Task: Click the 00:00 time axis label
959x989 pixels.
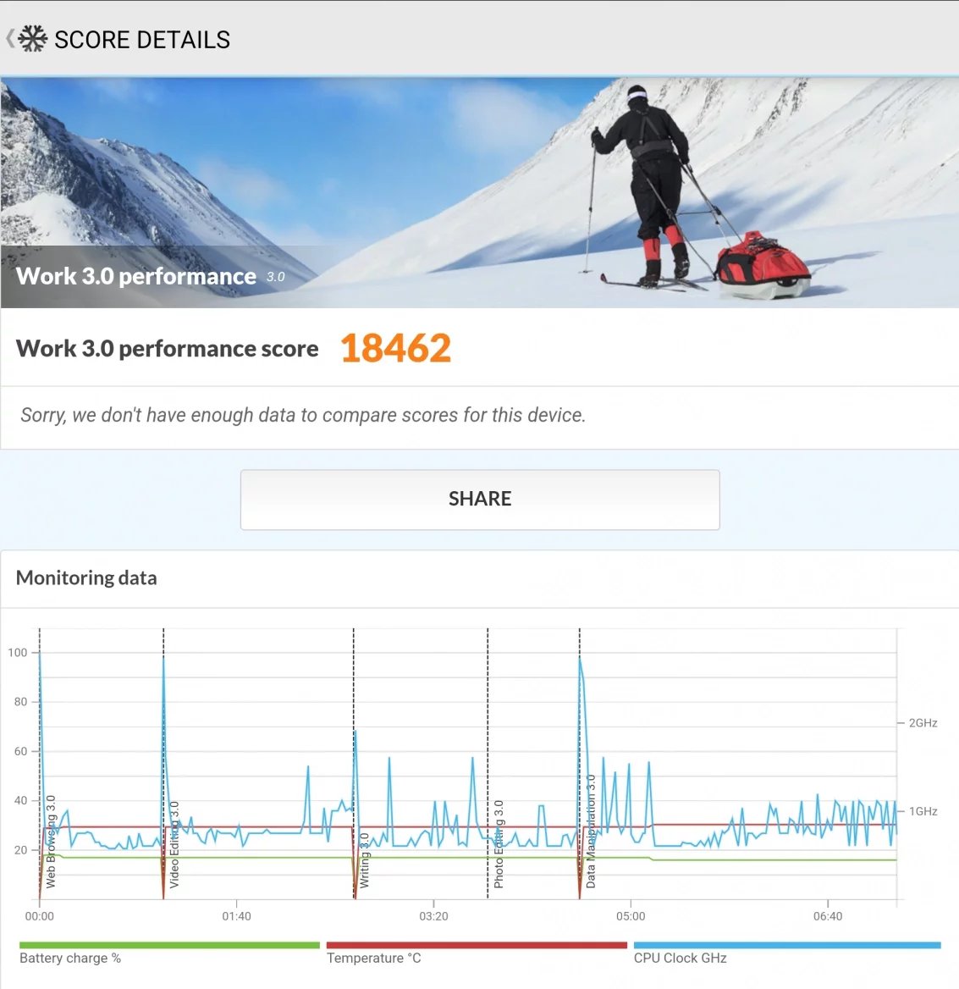Action: (39, 916)
